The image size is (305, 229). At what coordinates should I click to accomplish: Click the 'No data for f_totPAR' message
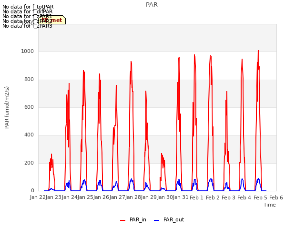pyautogui.click(x=28, y=7)
